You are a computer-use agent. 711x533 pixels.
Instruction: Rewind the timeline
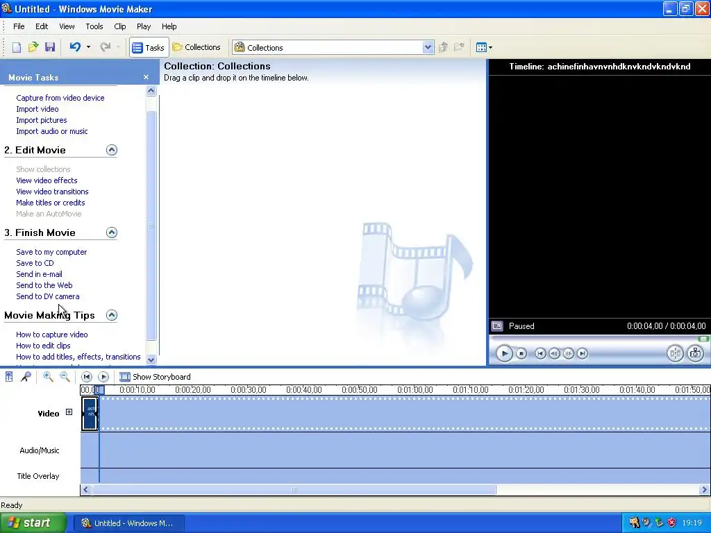point(87,377)
